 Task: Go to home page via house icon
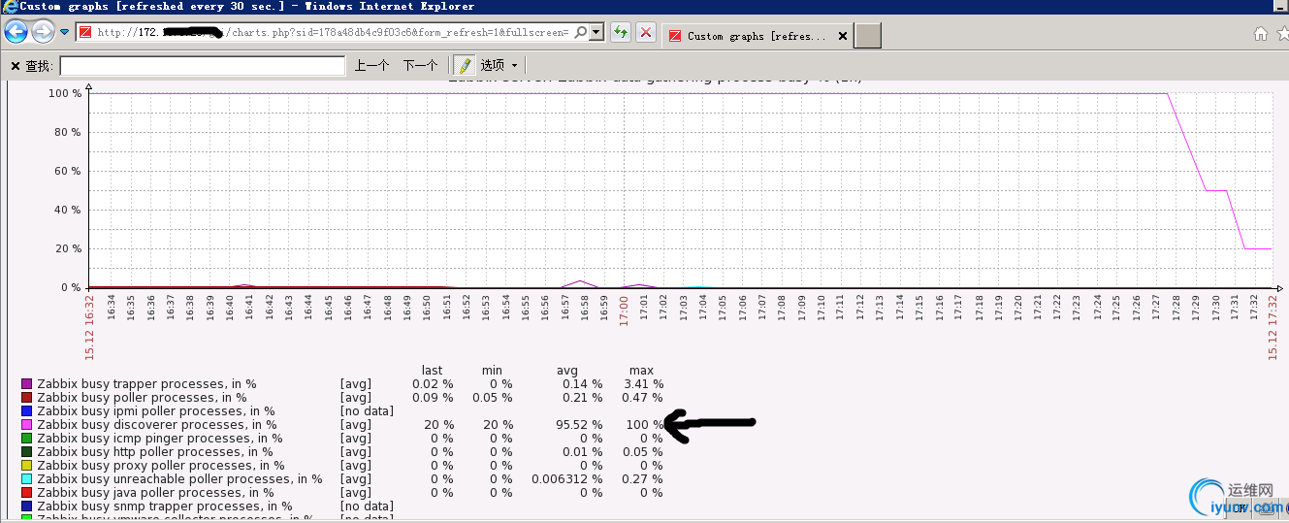tap(1260, 33)
